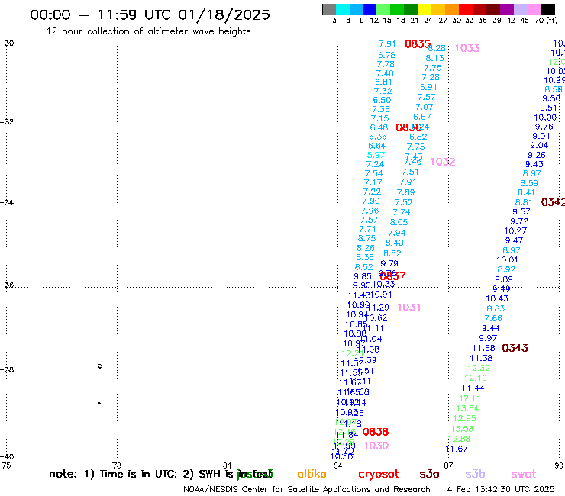Click the wave height value 13.58
This screenshot has height=496, width=565.
pos(462,429)
